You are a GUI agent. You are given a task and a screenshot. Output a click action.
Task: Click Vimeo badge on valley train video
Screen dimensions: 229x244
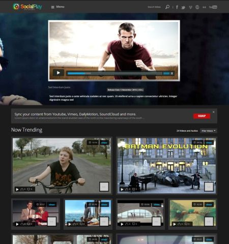click(209, 204)
